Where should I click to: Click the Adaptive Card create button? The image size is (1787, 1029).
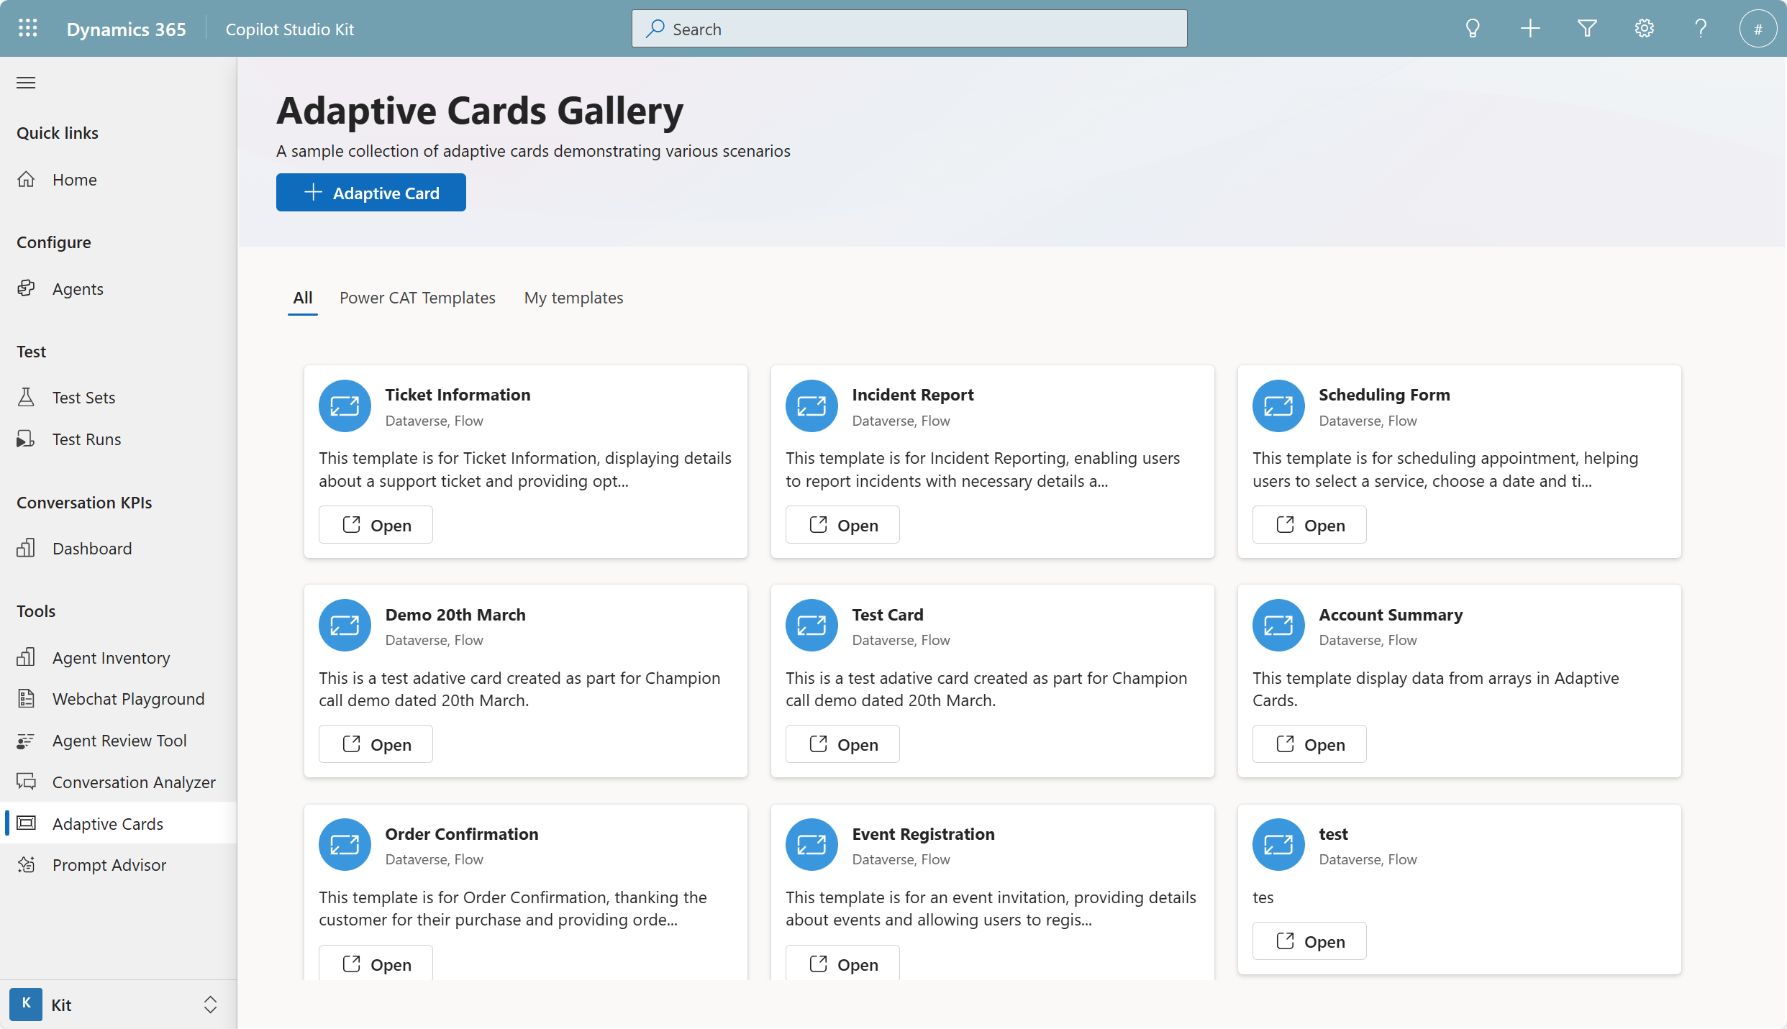point(370,193)
